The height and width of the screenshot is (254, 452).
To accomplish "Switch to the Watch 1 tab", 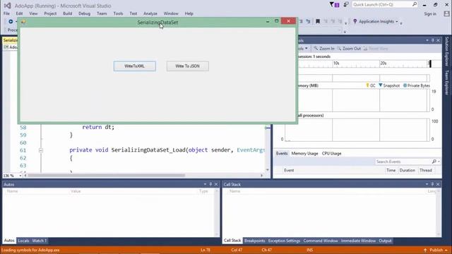I will [x=40, y=241].
